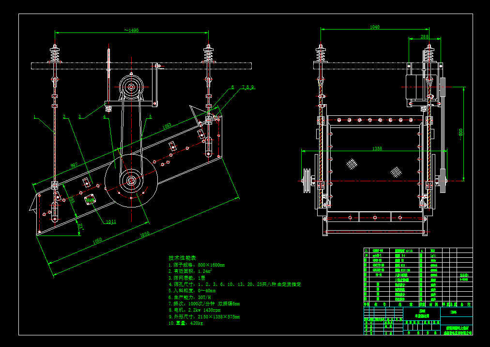Pick part callout number 4
Image resolution: width=490 pixels, height=347 pixels.
[x=104, y=116]
